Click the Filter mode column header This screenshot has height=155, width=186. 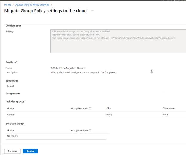coord(168,108)
